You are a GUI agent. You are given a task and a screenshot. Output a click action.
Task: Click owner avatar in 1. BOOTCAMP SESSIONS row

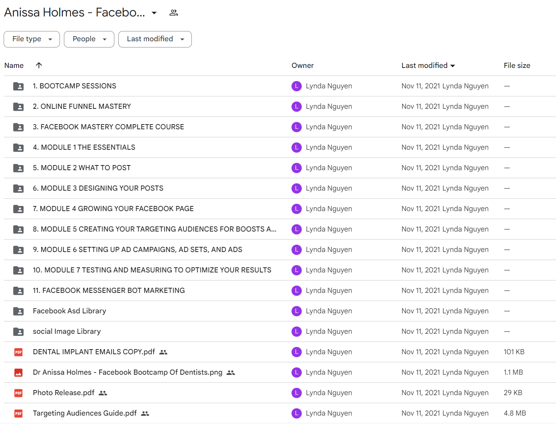pyautogui.click(x=297, y=86)
